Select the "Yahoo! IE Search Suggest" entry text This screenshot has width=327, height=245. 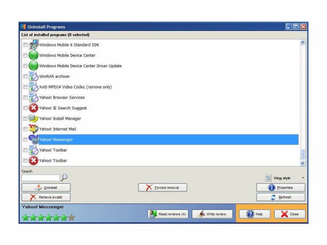(x=63, y=108)
